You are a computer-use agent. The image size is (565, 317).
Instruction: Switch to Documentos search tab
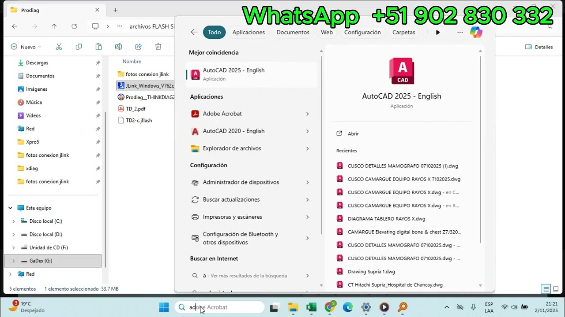click(293, 32)
